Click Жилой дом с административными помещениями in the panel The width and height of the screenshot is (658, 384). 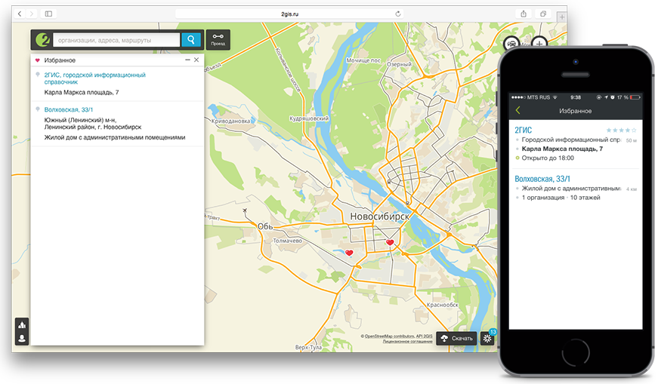click(115, 137)
